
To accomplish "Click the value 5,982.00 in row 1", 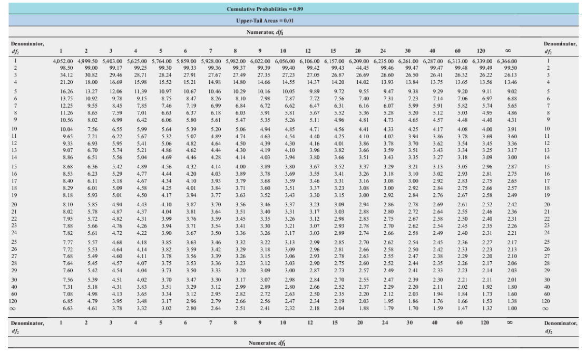I will [236, 61].
